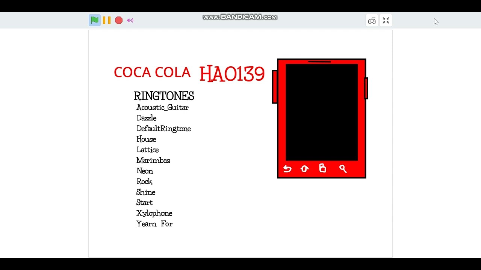Play the Yearn For ringtone
The width and height of the screenshot is (481, 270).
pyautogui.click(x=154, y=224)
